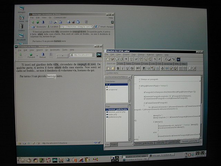
Task: Open the Tags menu in bluefish
Action: pyautogui.click(x=133, y=55)
